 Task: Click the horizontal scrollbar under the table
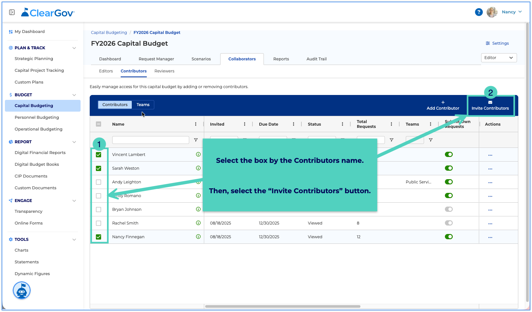tap(282, 306)
